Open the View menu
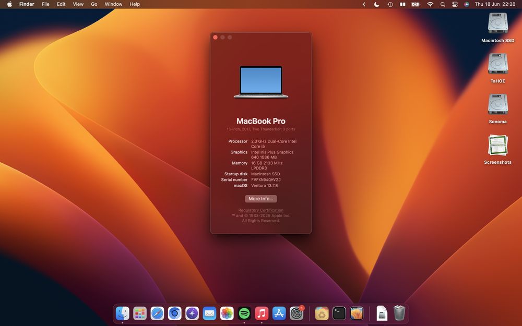 pyautogui.click(x=78, y=4)
